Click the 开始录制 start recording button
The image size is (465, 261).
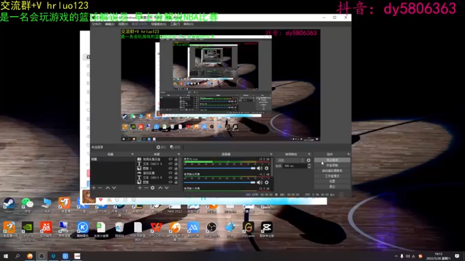click(x=332, y=165)
